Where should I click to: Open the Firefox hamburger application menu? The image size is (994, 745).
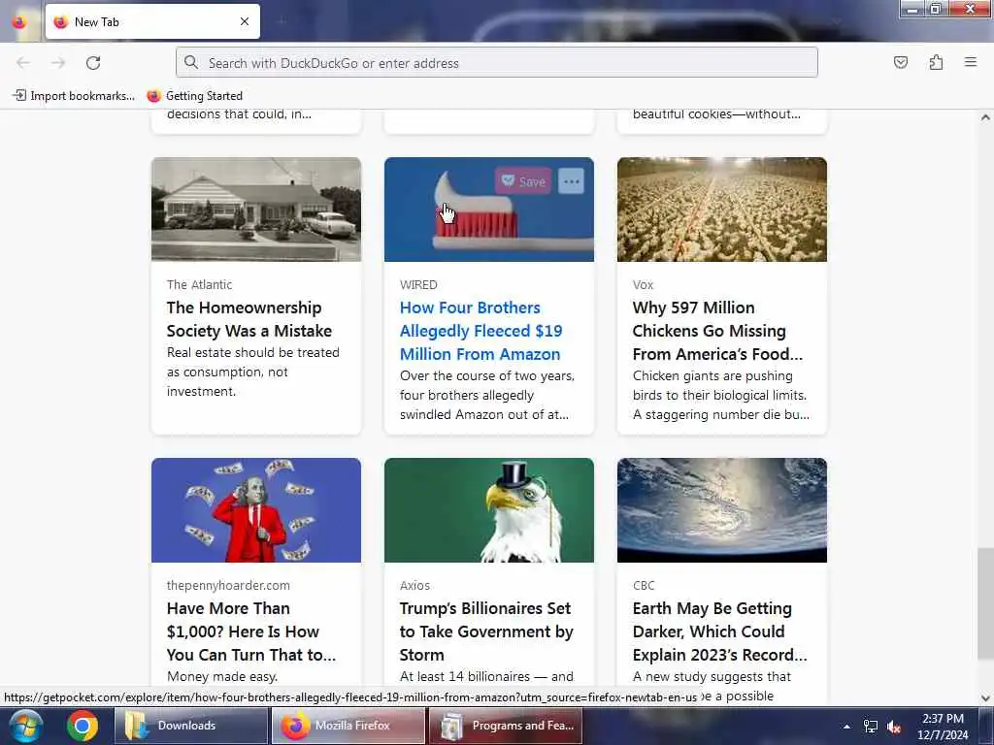[971, 62]
